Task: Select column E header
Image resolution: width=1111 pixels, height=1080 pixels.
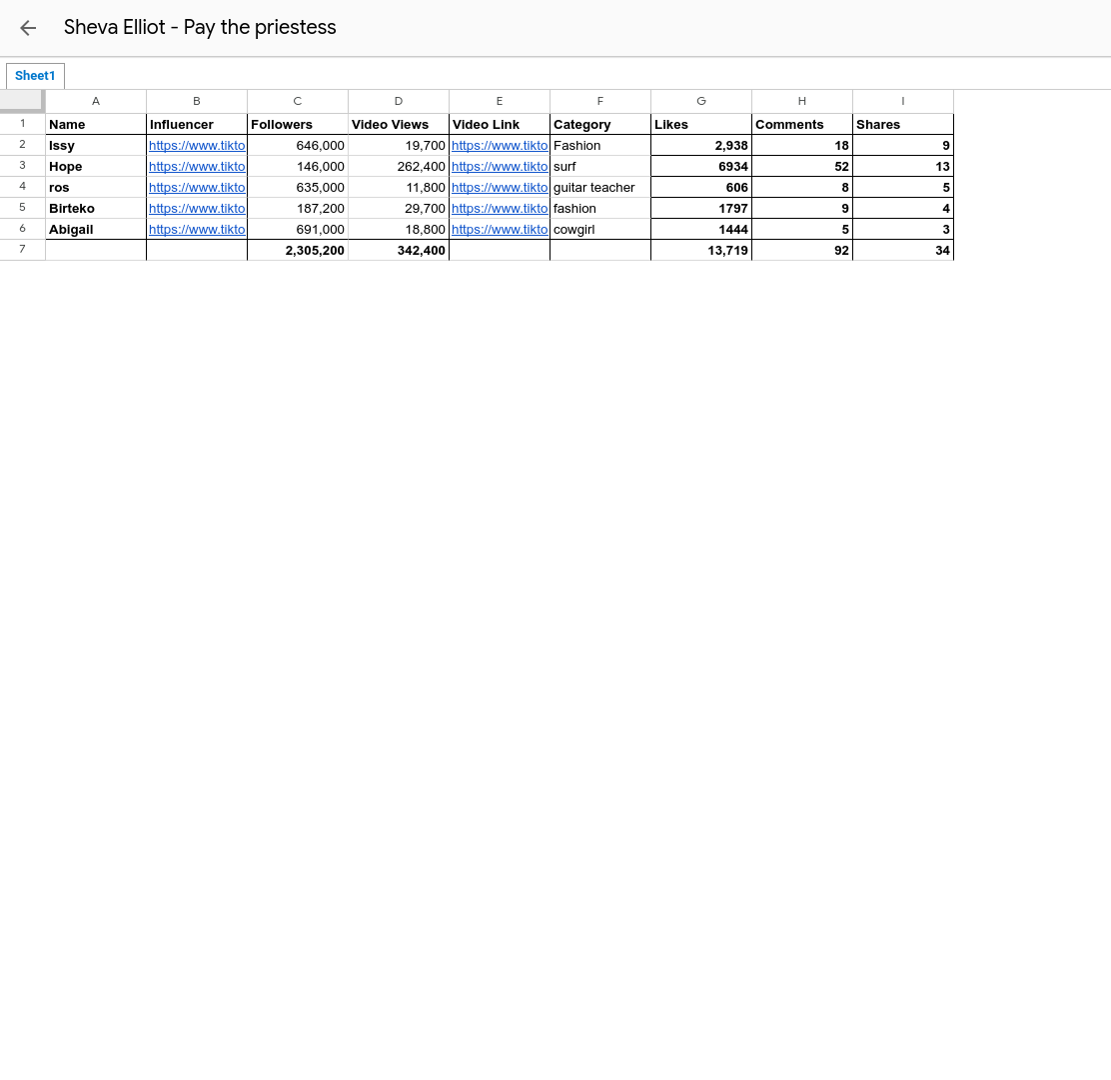Action: [500, 101]
